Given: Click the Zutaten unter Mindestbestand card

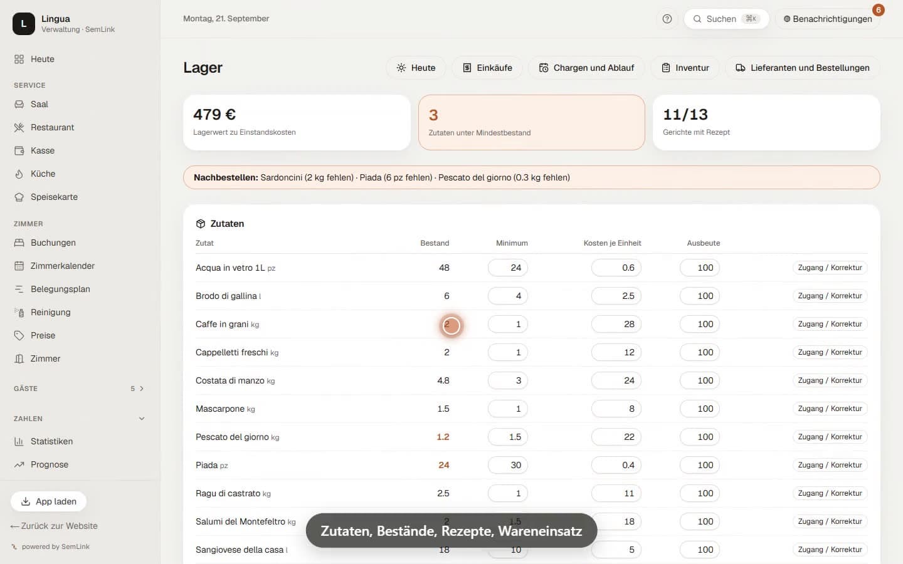Looking at the screenshot, I should click(532, 122).
